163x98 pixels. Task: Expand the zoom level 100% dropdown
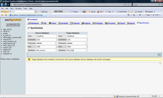click(x=160, y=96)
